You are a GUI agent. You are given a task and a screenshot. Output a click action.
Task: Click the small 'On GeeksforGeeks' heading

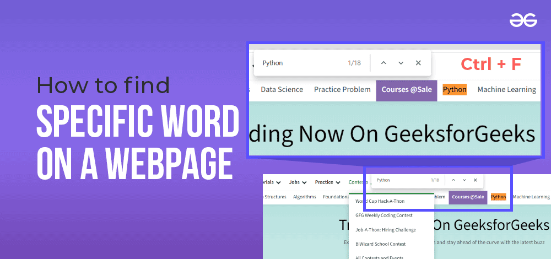491,225
